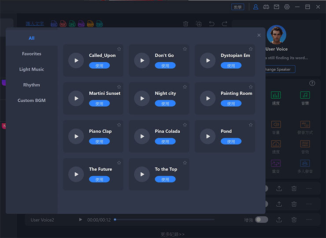Viewport: 326px width, 238px height.
Task: Toggle favorite star on Martini Sunset
Action: click(x=119, y=87)
